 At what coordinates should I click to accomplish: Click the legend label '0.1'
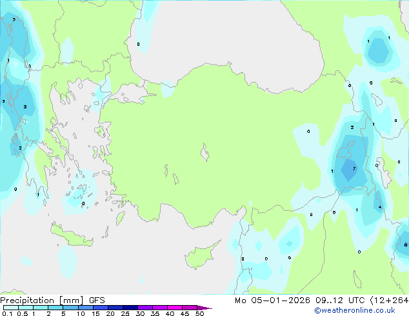pyautogui.click(x=7, y=313)
